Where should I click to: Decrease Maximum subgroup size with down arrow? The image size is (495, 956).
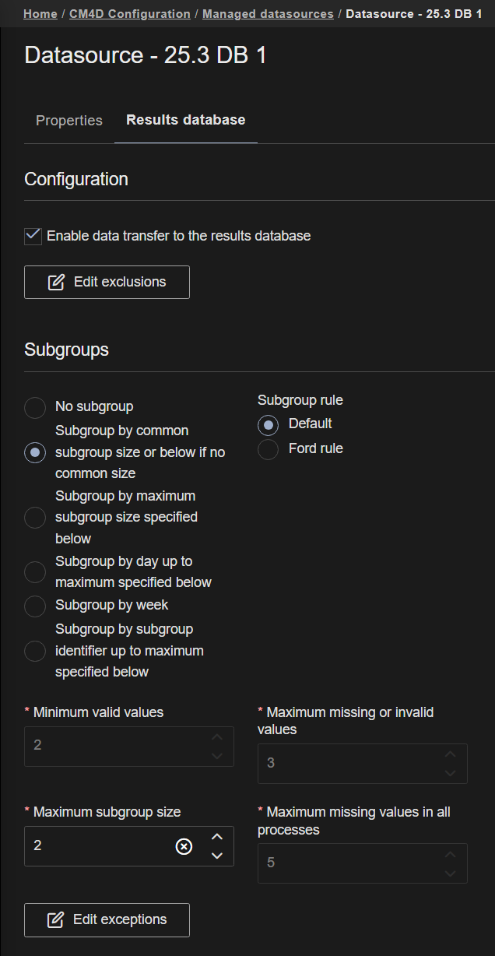(x=217, y=856)
